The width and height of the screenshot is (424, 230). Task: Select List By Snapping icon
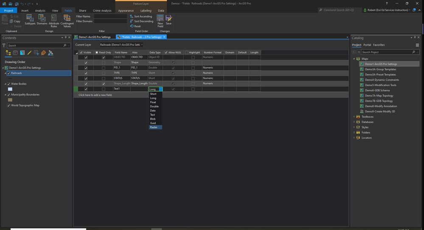[36, 53]
